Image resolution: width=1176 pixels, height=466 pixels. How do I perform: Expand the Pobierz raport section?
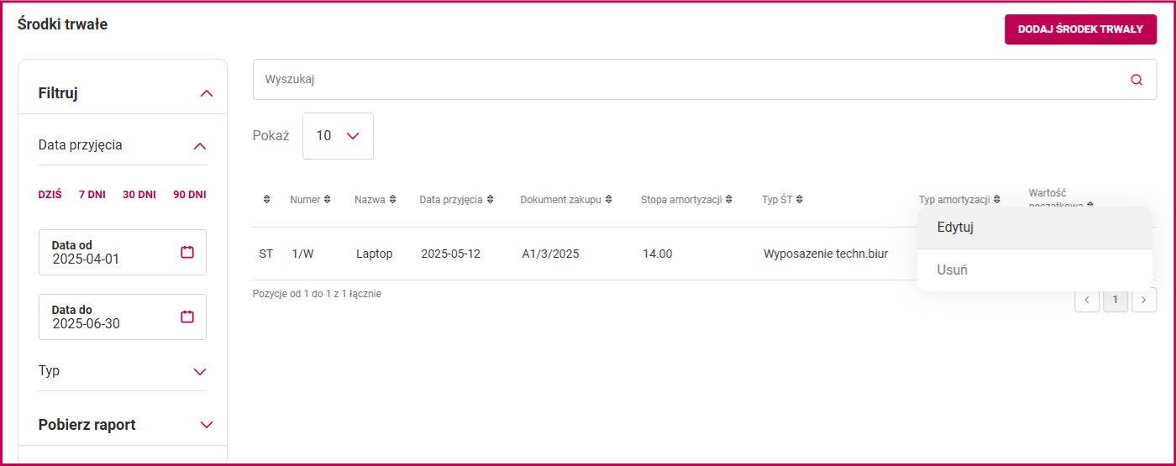207,425
